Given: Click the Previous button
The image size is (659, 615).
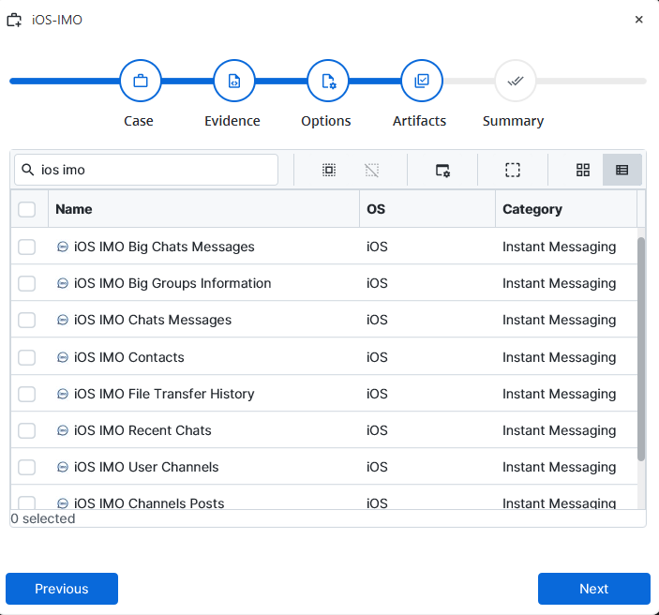Looking at the screenshot, I should [x=62, y=589].
